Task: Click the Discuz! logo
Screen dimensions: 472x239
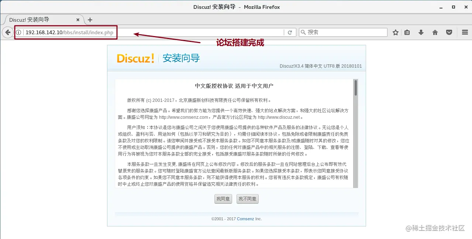Action: coord(135,58)
